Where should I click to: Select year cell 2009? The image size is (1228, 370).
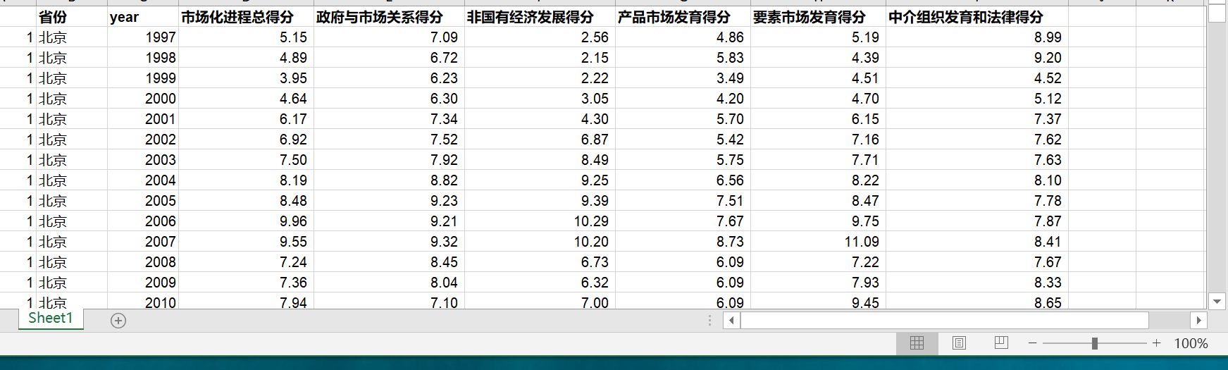[x=143, y=283]
